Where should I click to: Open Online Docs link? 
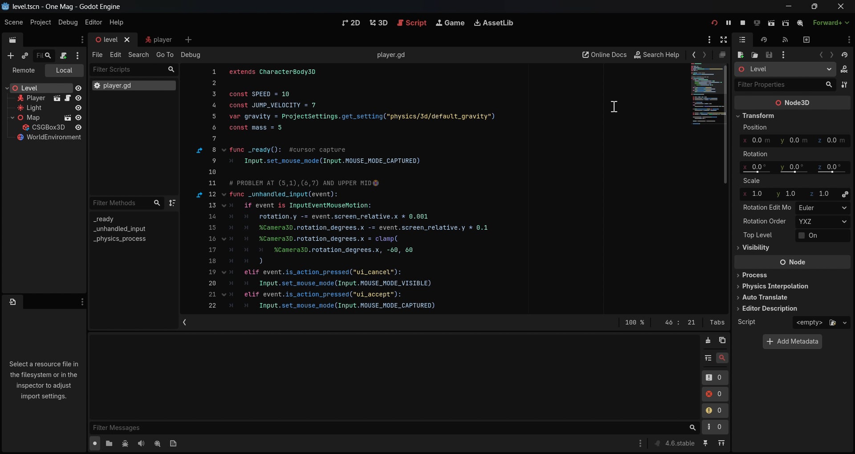point(604,55)
